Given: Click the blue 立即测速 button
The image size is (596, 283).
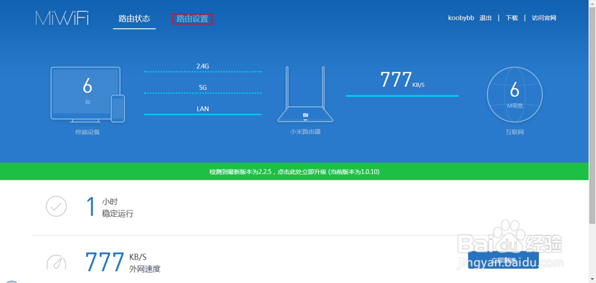Looking at the screenshot, I should (x=503, y=260).
